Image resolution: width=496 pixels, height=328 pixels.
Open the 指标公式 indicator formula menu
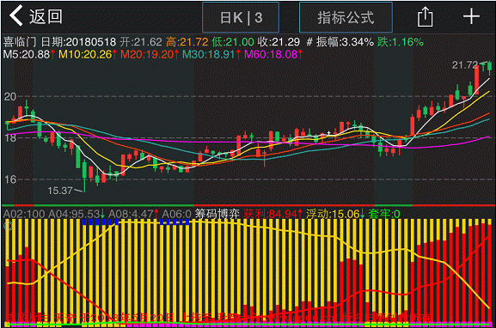pos(346,17)
